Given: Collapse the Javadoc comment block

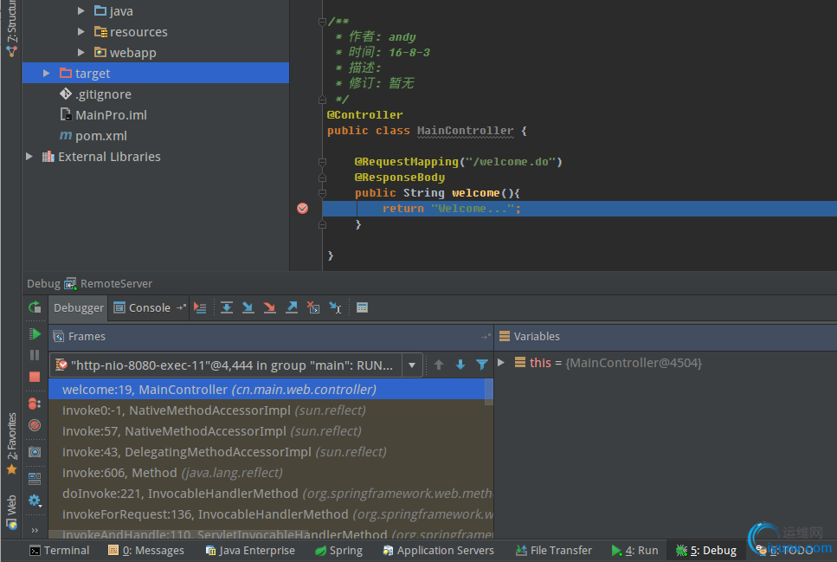Looking at the screenshot, I should (322, 22).
